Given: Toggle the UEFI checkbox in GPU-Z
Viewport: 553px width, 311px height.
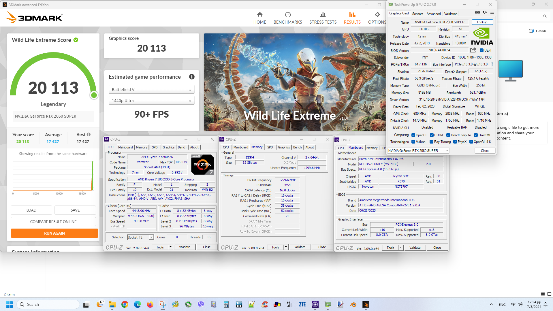Looking at the screenshot, I should point(481,50).
